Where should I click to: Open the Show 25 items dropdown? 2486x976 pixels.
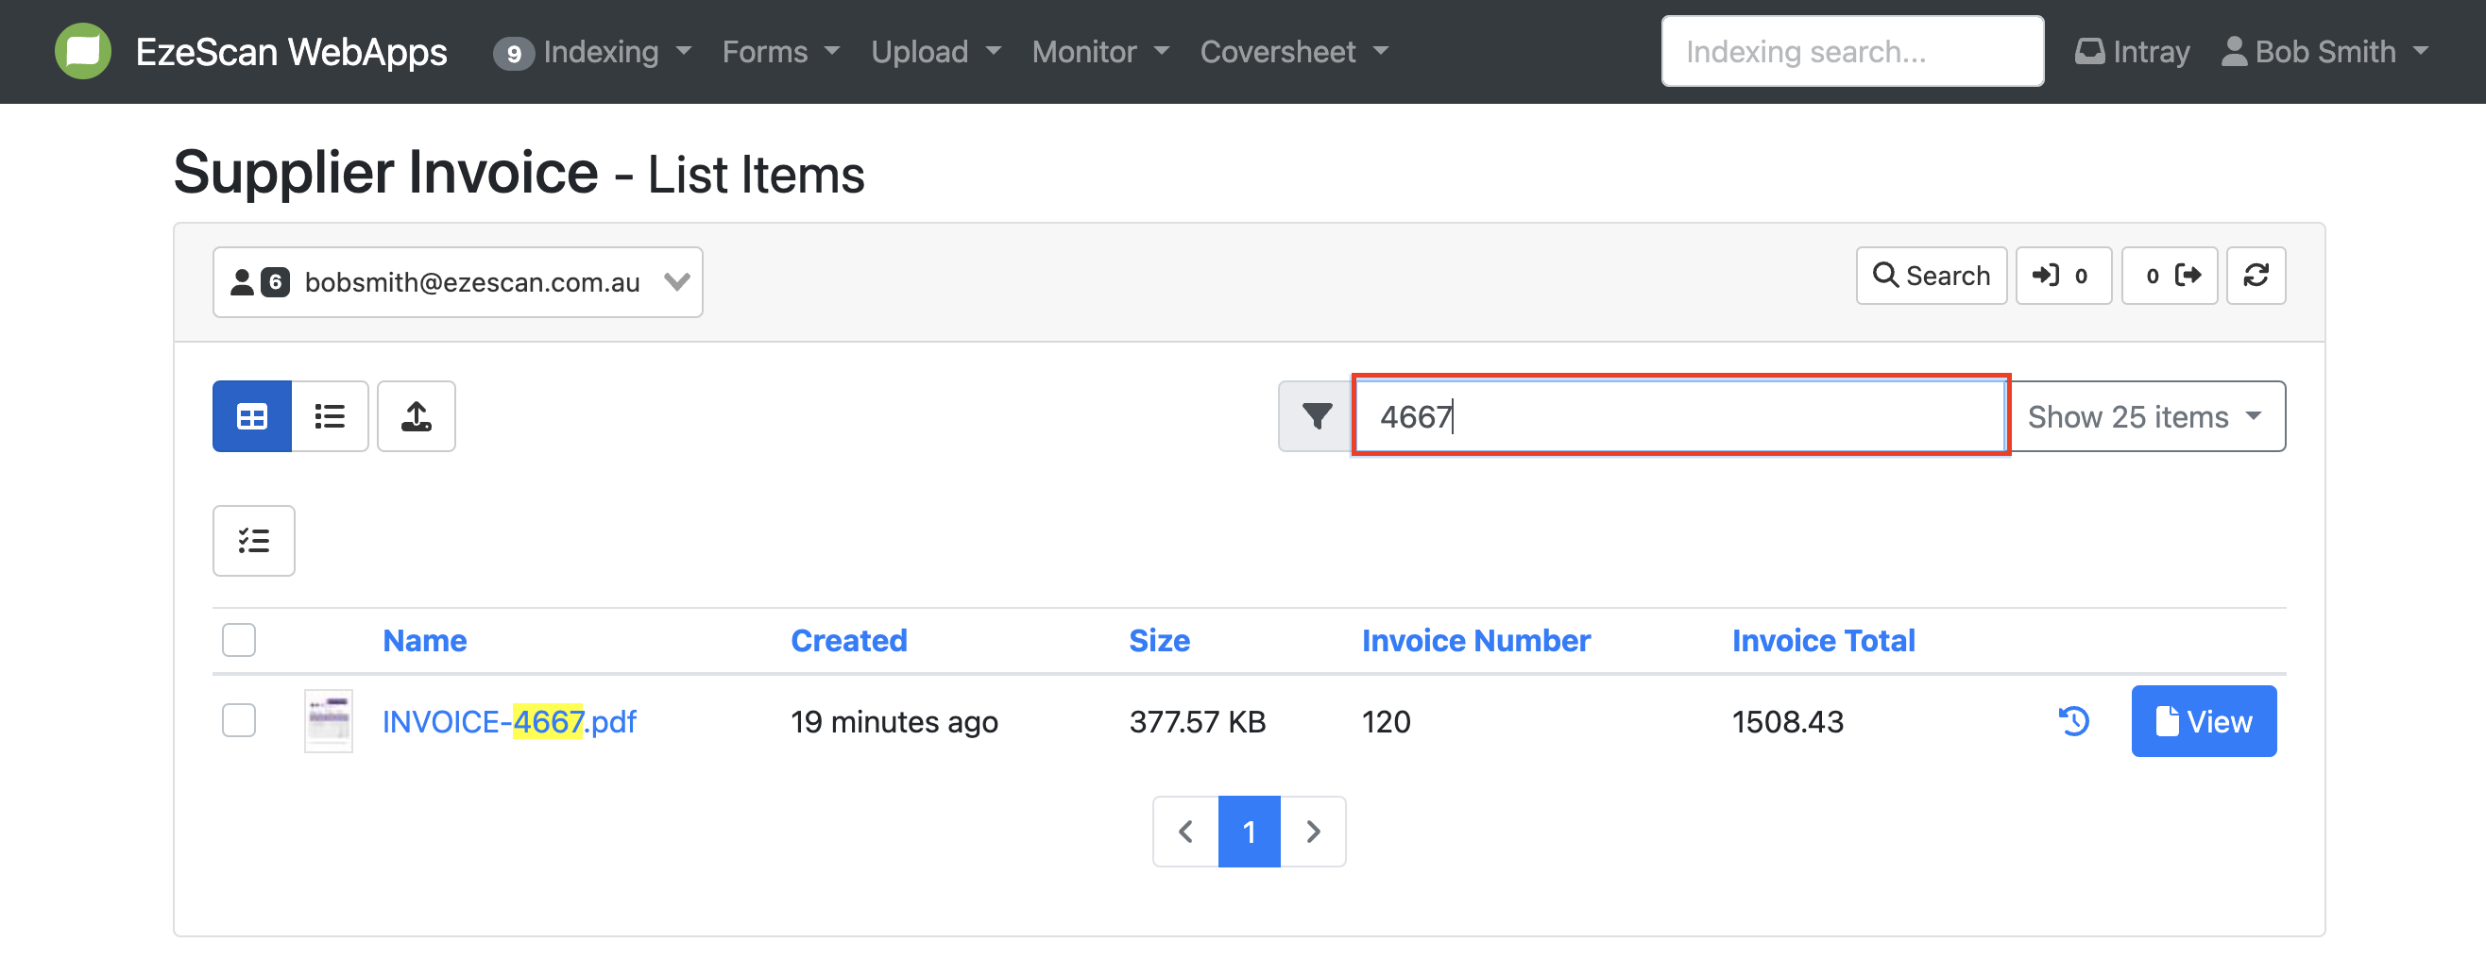2145,416
